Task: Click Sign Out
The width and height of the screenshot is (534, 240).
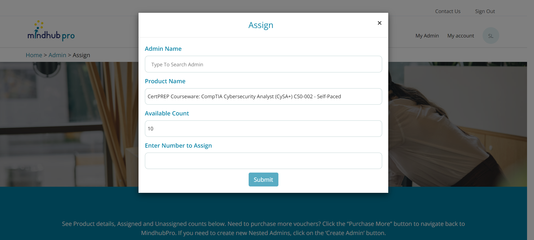Action: [x=485, y=11]
